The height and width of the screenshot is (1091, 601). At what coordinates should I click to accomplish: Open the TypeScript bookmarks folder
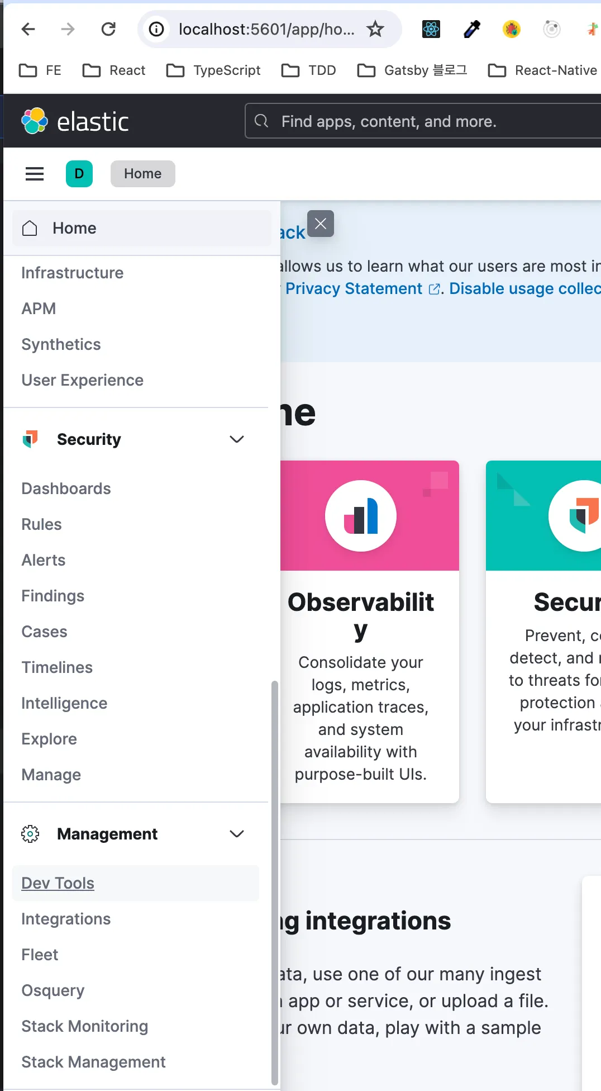[x=214, y=70]
